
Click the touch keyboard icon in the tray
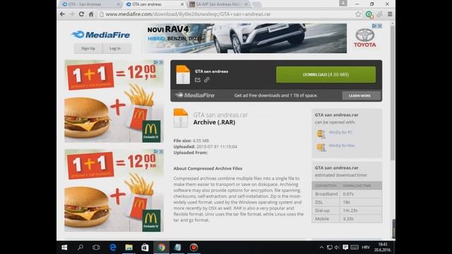pyautogui.click(x=355, y=248)
